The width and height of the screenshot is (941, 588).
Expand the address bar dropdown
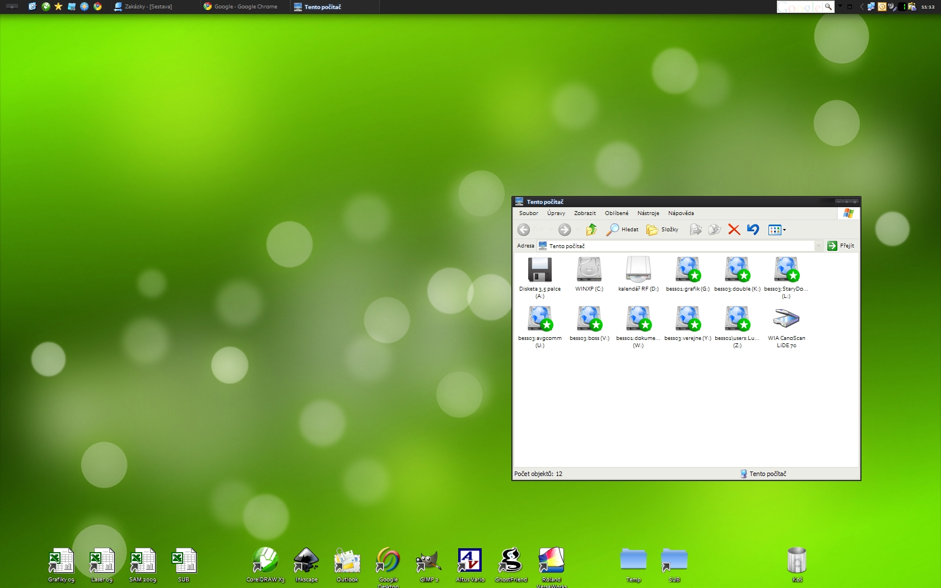pyautogui.click(x=818, y=246)
